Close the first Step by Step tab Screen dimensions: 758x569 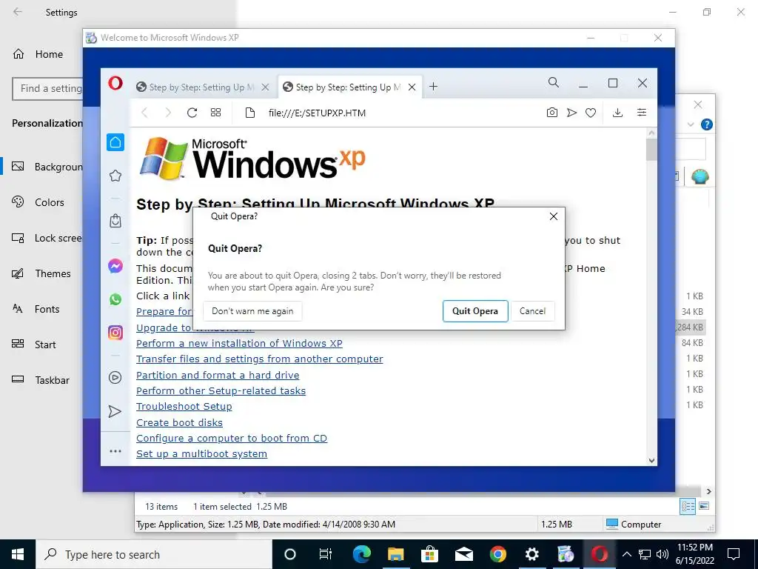[x=266, y=87]
